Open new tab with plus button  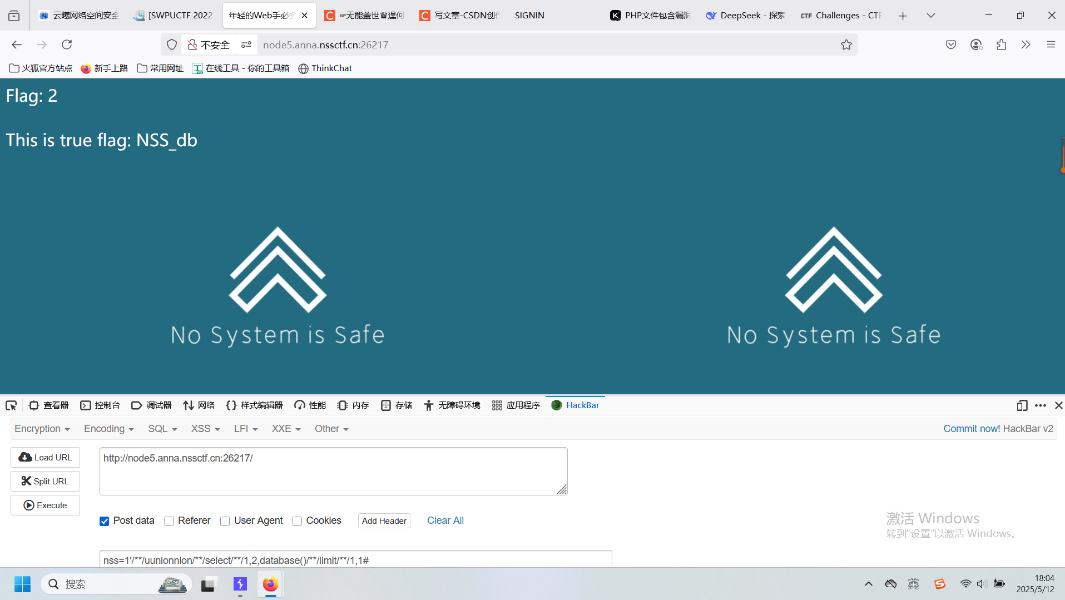pyautogui.click(x=903, y=16)
